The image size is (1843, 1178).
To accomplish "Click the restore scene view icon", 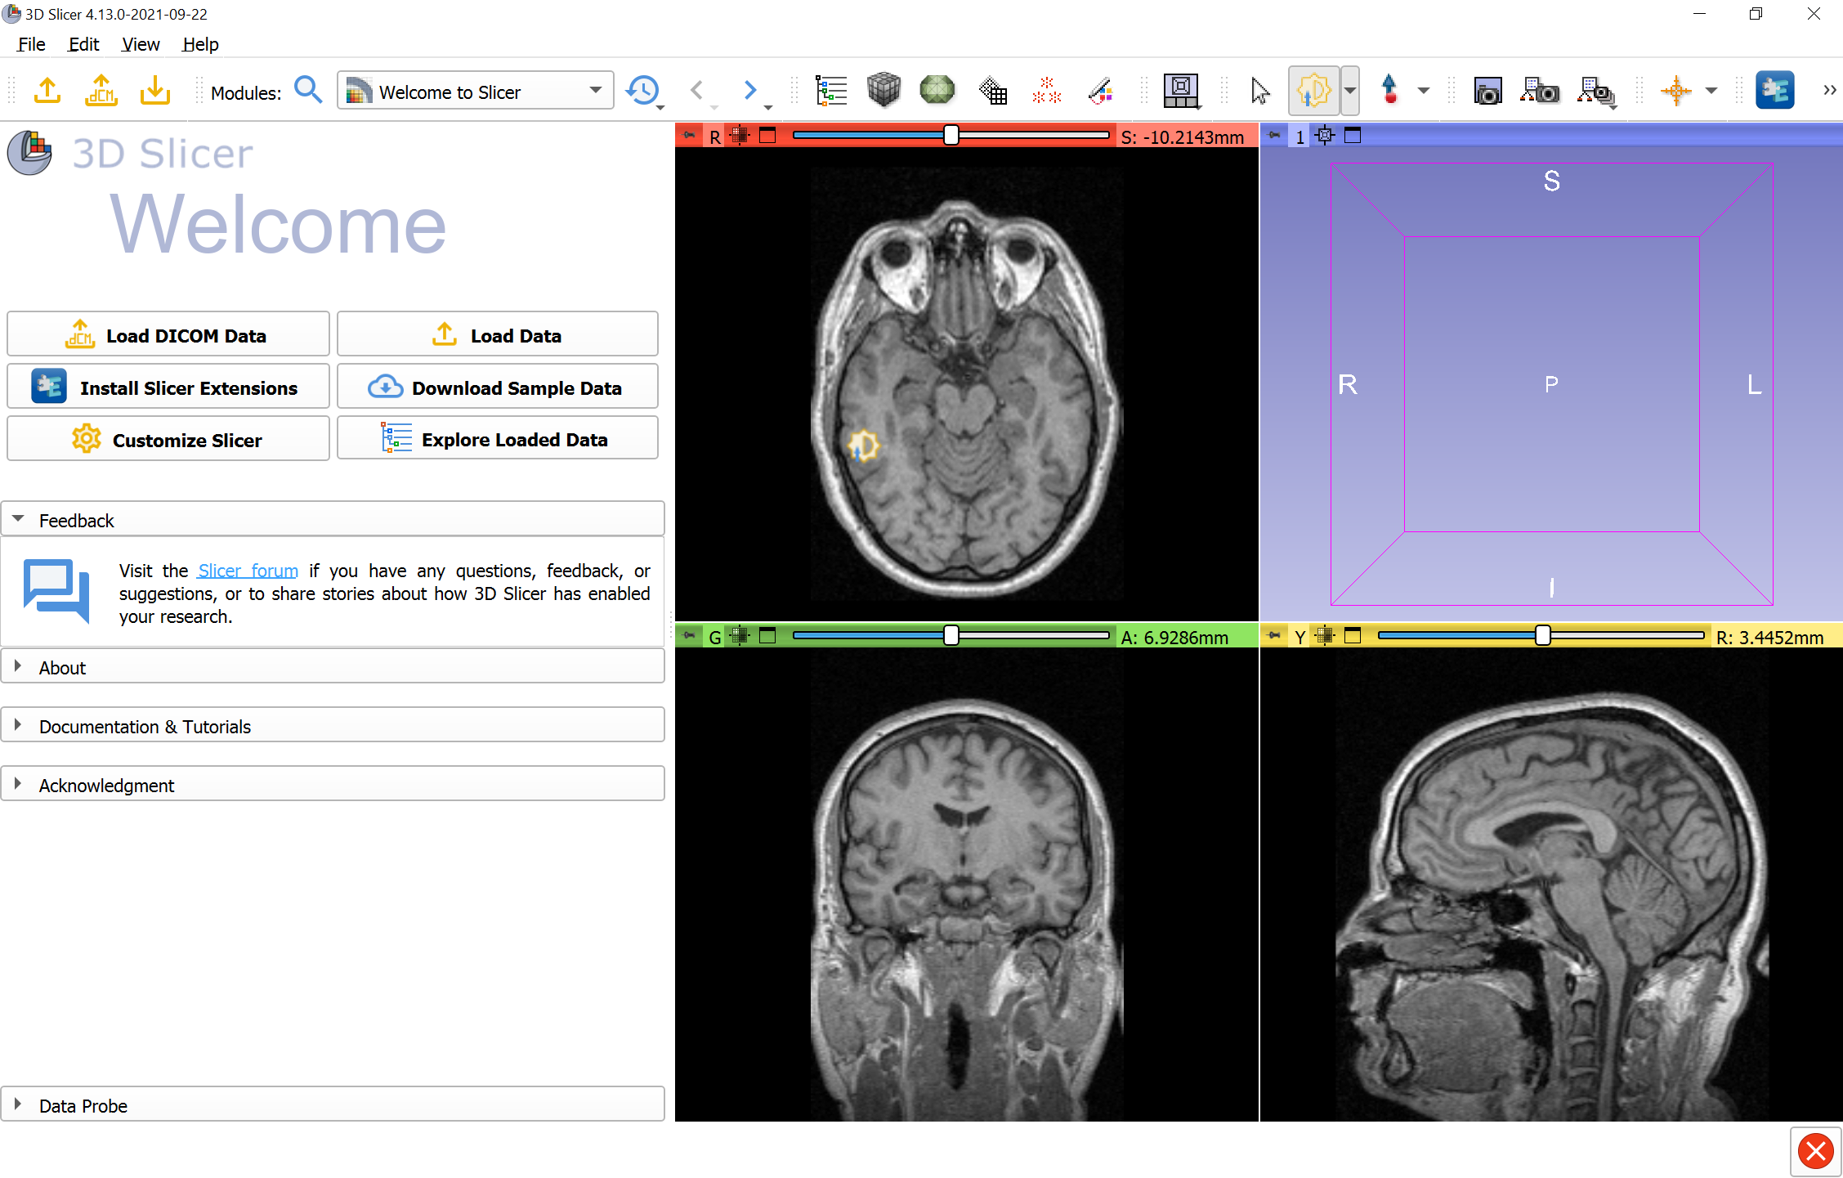I will (x=1596, y=91).
